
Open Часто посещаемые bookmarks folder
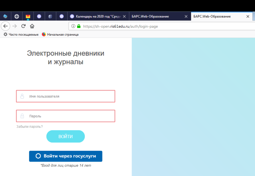(x=21, y=34)
